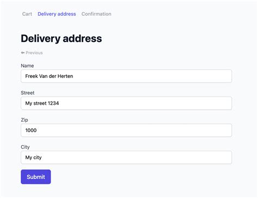
Task: Click the Street field label
Action: tap(28, 93)
